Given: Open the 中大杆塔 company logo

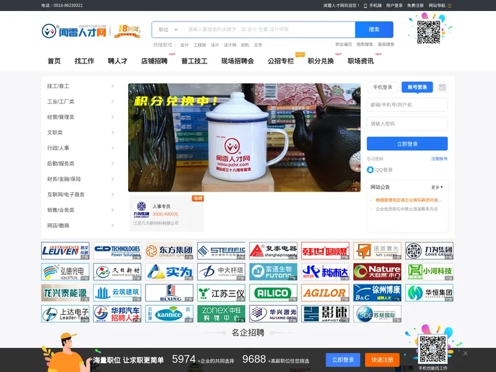Looking at the screenshot, I should (x=221, y=271).
